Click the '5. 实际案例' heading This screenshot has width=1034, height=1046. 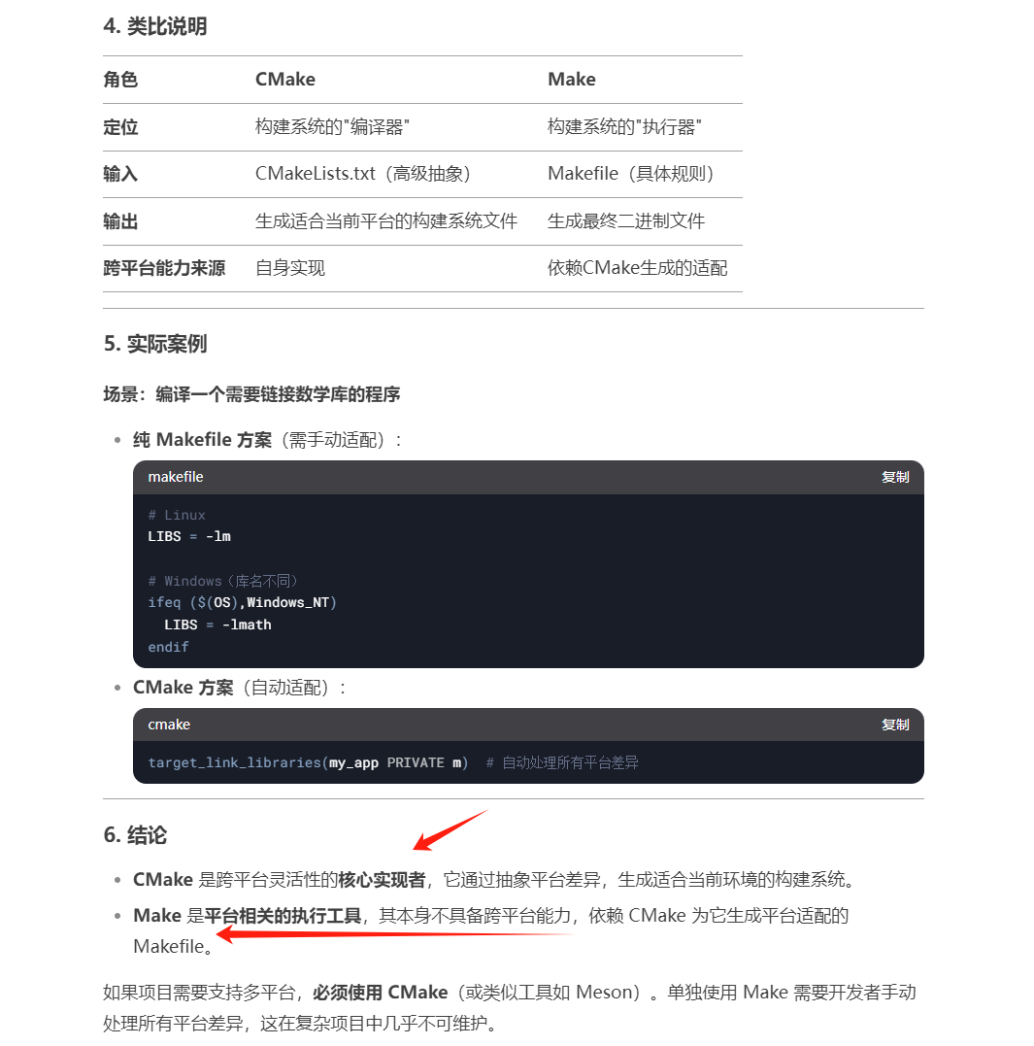click(x=154, y=344)
